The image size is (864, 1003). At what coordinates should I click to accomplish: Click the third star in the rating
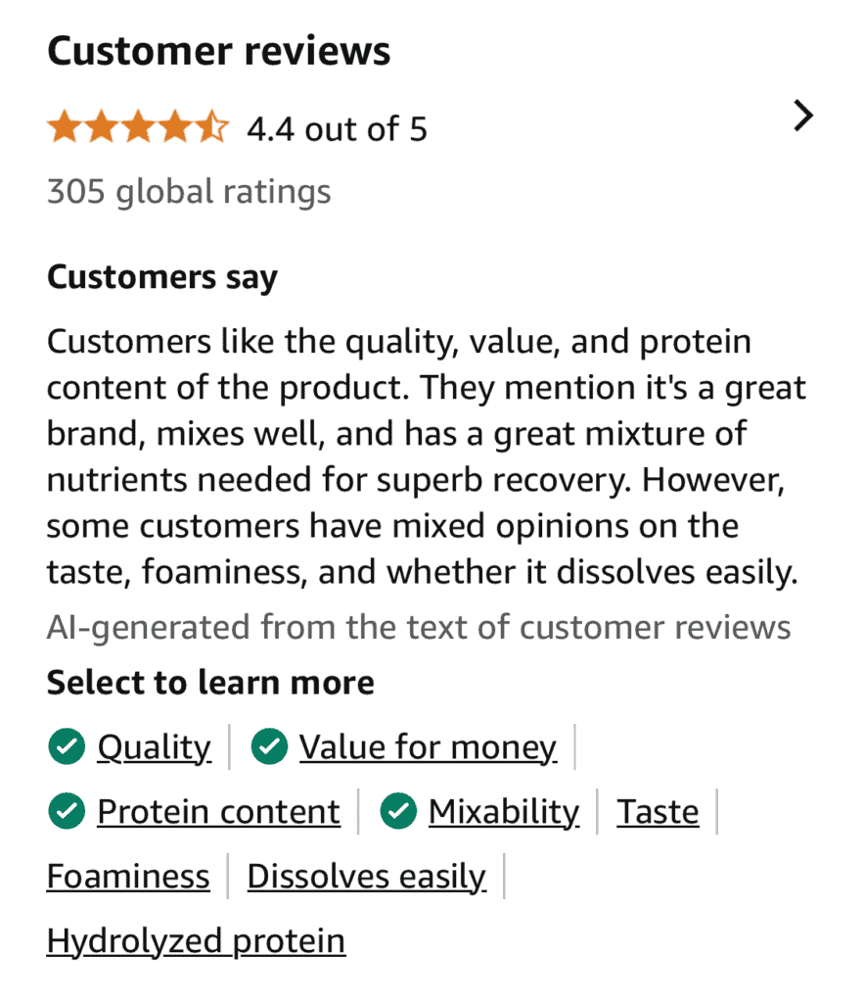click(139, 125)
